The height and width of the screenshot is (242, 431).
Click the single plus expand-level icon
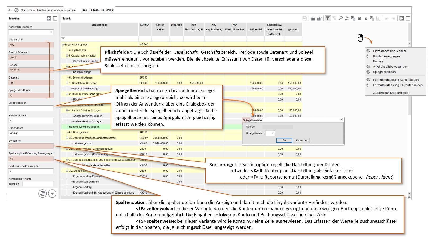pos(359,18)
